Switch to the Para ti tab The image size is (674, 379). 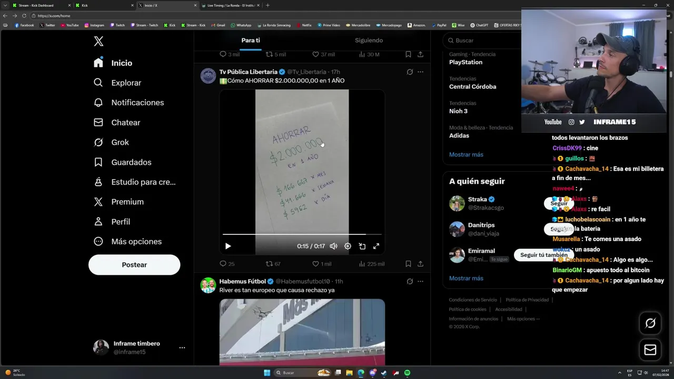(251, 41)
